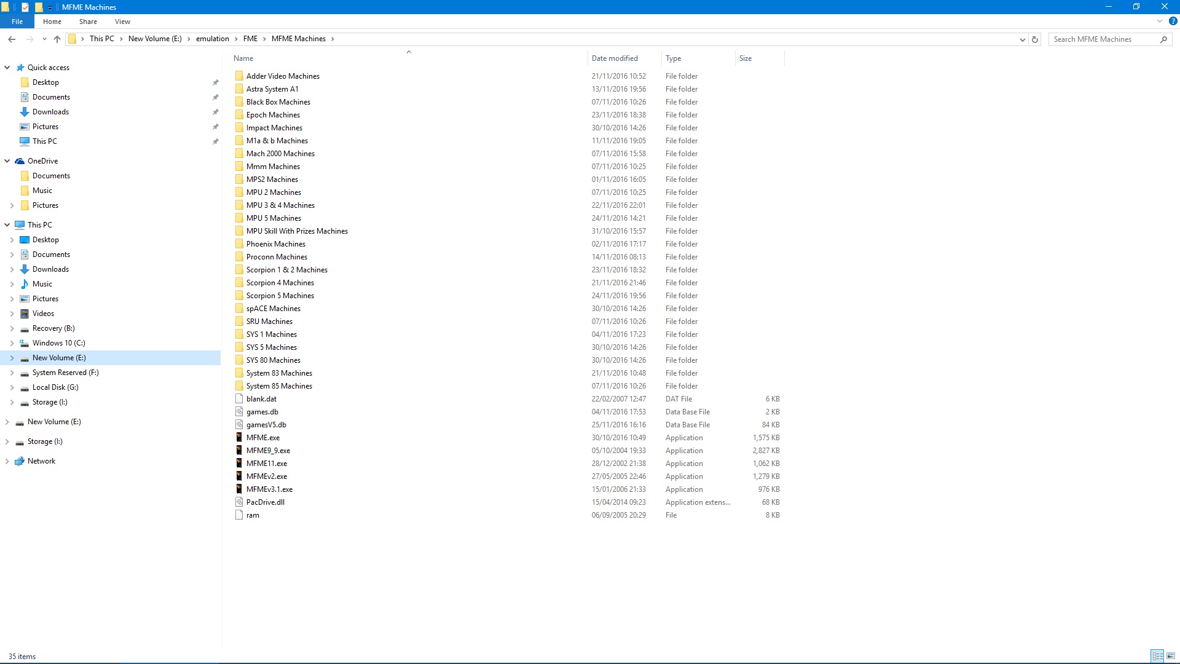The image size is (1180, 664).
Task: Collapse the This PC tree node
Action: click(7, 225)
